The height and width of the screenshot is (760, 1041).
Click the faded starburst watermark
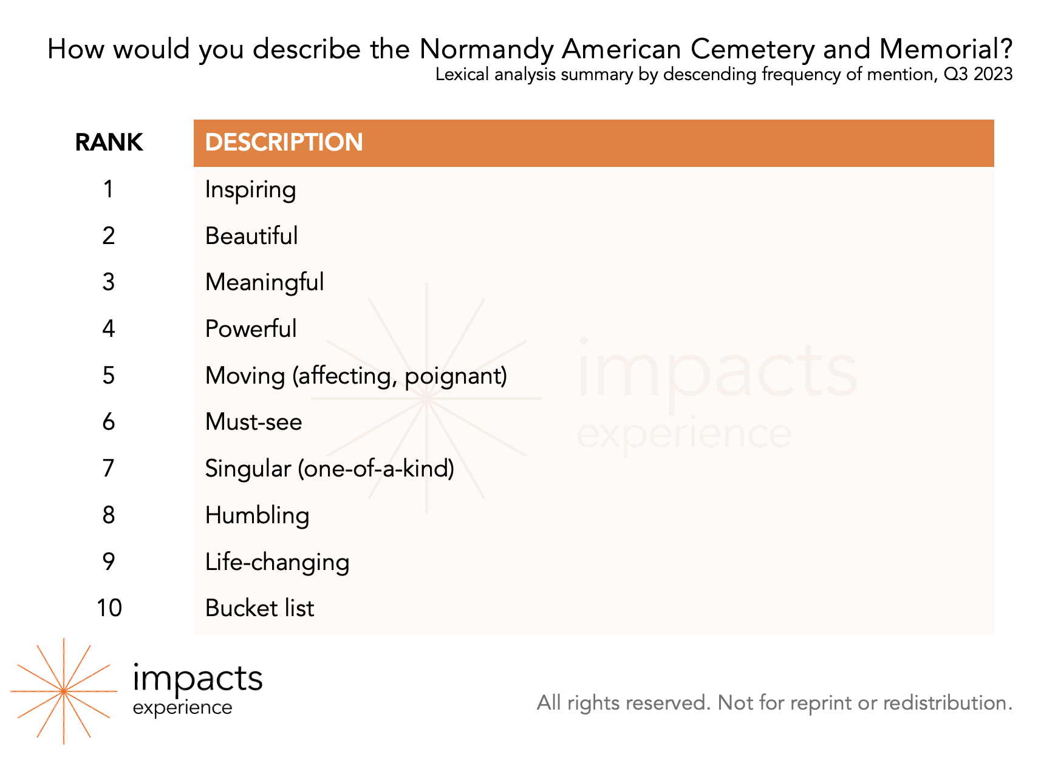[426, 399]
